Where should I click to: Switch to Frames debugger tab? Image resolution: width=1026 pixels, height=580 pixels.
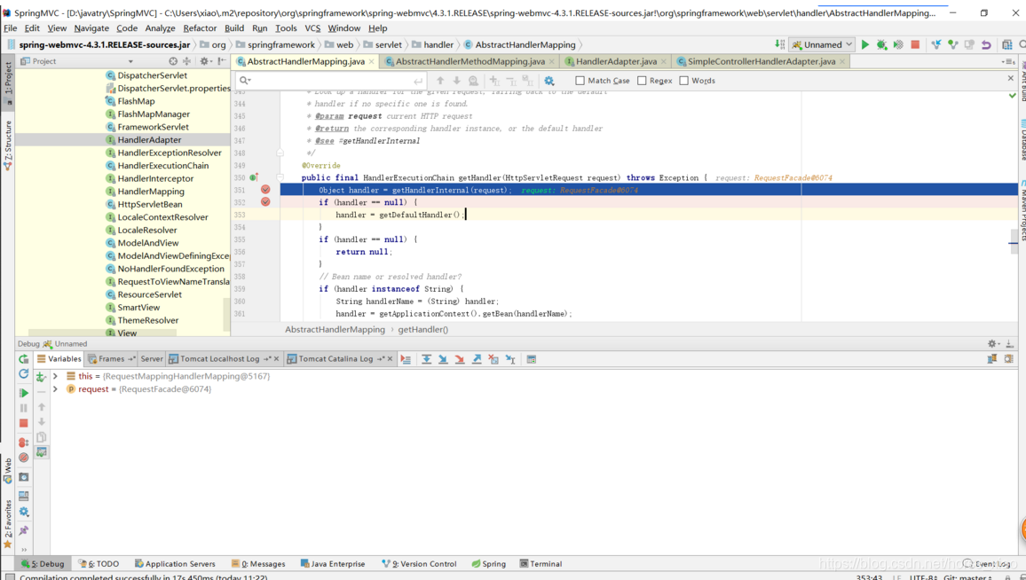coord(111,359)
